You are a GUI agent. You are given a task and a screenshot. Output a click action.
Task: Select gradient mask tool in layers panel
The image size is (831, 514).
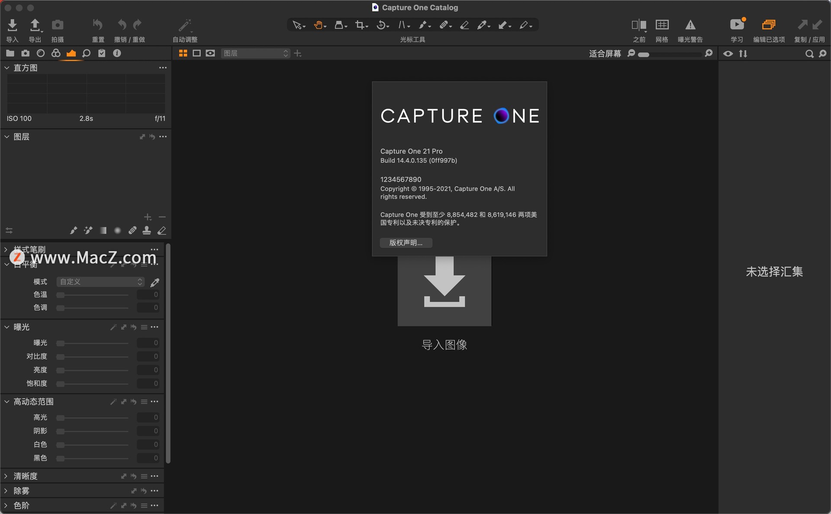coord(103,230)
